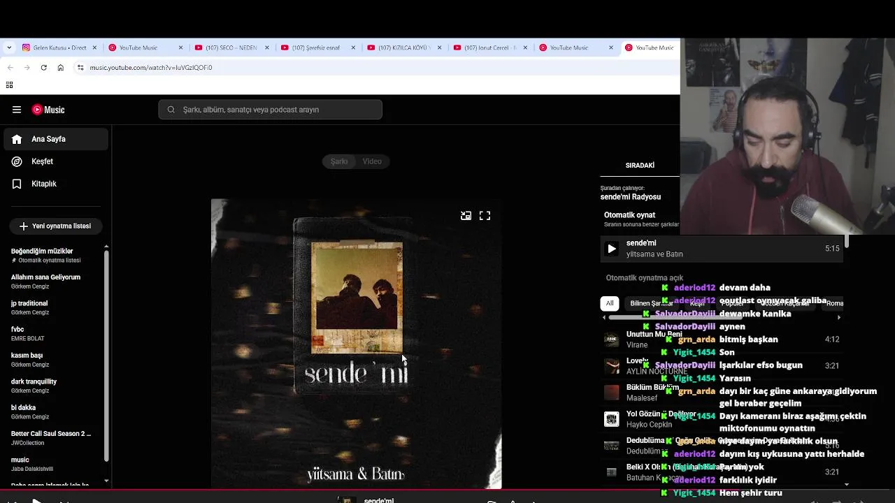Click sidebar playlist scroll-up arrow
This screenshot has width=895, height=503.
pyautogui.click(x=106, y=247)
